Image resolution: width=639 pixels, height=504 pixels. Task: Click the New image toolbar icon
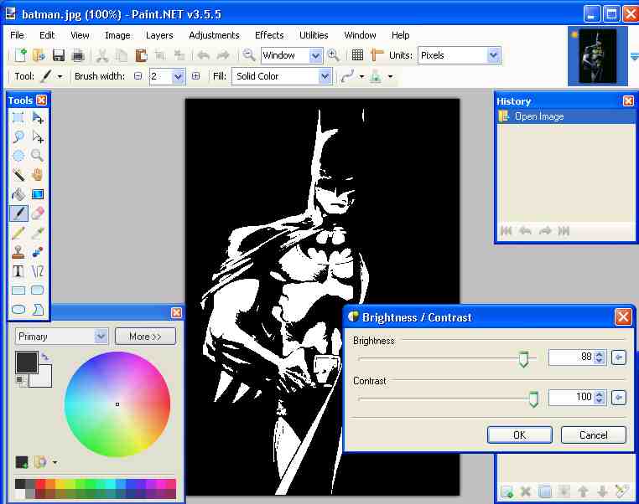coord(20,55)
